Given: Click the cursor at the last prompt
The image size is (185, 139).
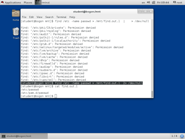Looking at the screenshot, I should click(x=56, y=96).
